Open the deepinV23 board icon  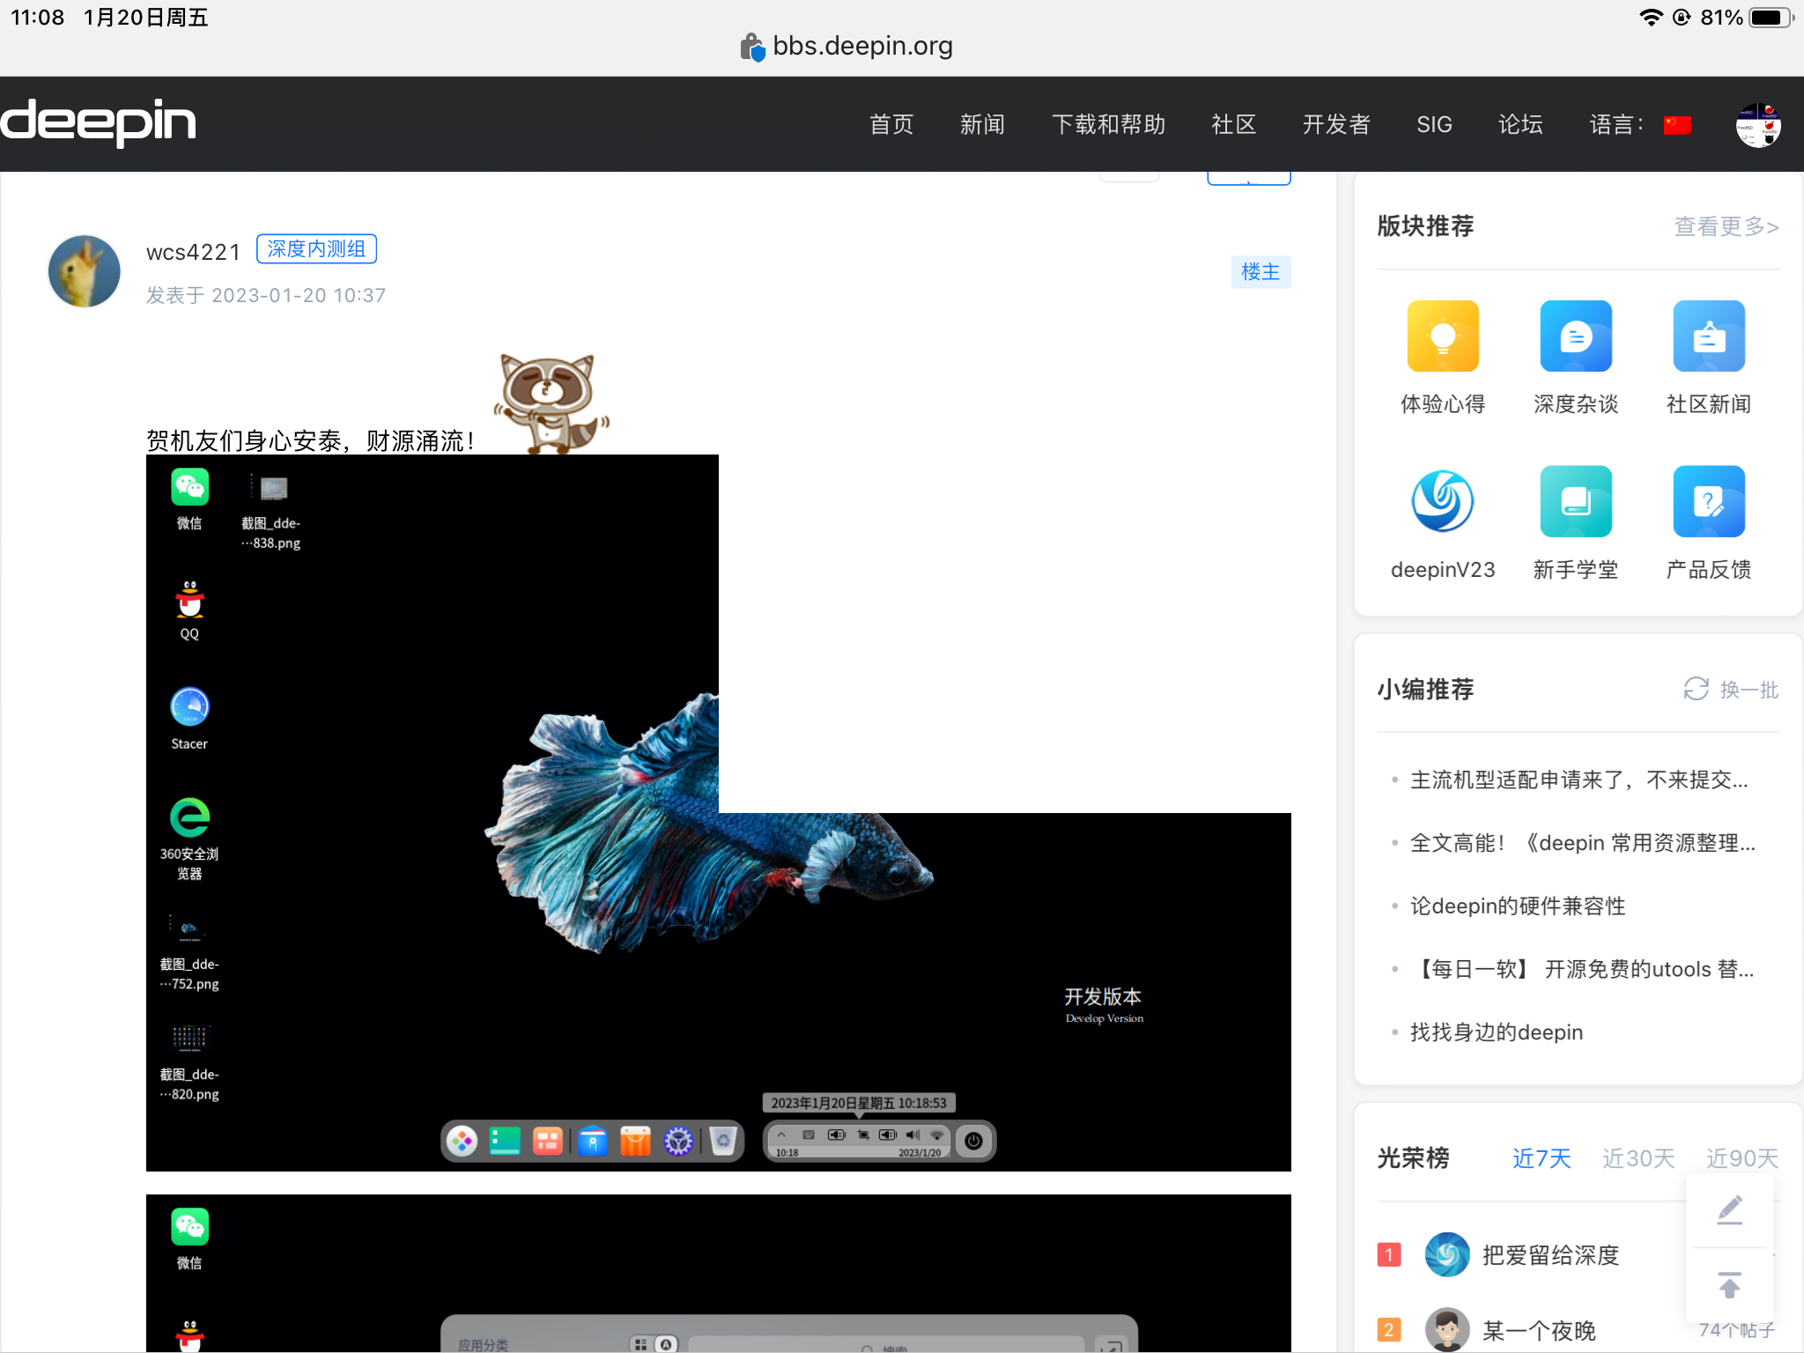1442,500
